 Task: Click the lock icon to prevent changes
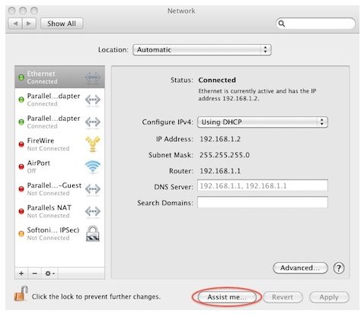click(x=21, y=294)
